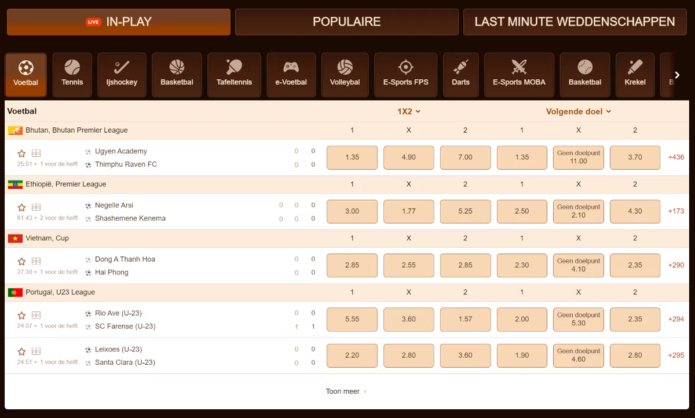Image resolution: width=695 pixels, height=418 pixels.
Task: Open pitch view for Leixoes (U-23) match
Action: [x=36, y=351]
